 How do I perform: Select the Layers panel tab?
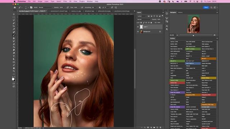[x=139, y=13]
